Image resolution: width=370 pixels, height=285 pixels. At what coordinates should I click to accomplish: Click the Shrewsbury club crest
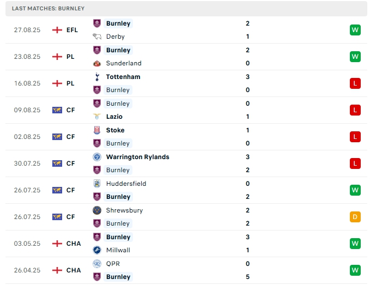coord(97,210)
